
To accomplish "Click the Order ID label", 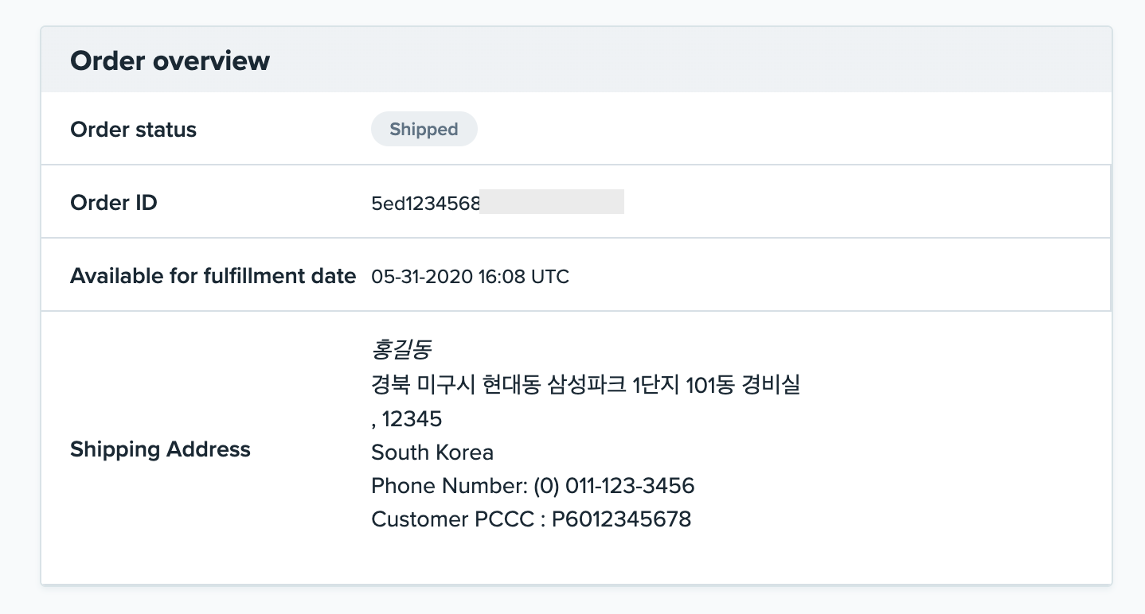I will 114,203.
